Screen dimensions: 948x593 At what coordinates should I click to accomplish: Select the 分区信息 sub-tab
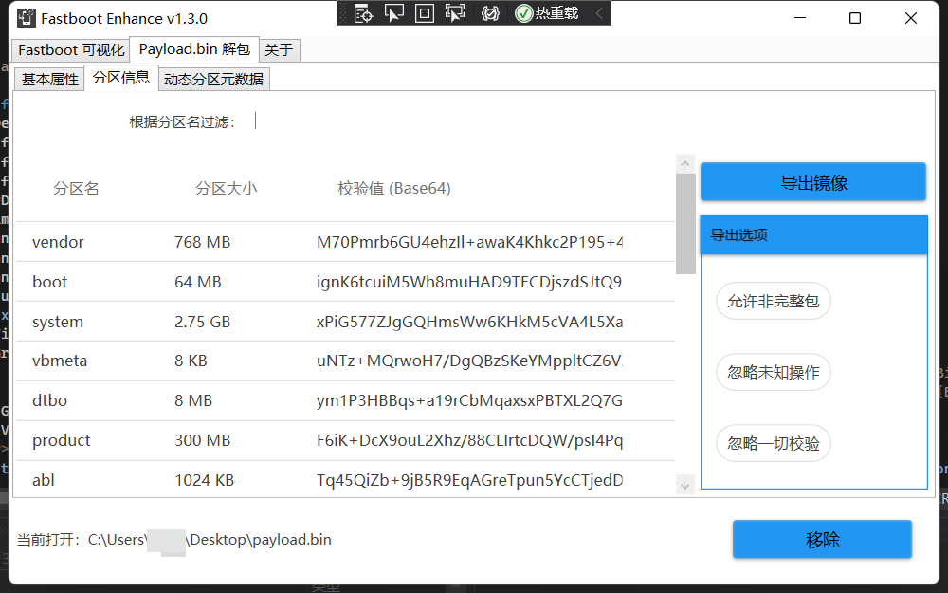click(x=121, y=78)
